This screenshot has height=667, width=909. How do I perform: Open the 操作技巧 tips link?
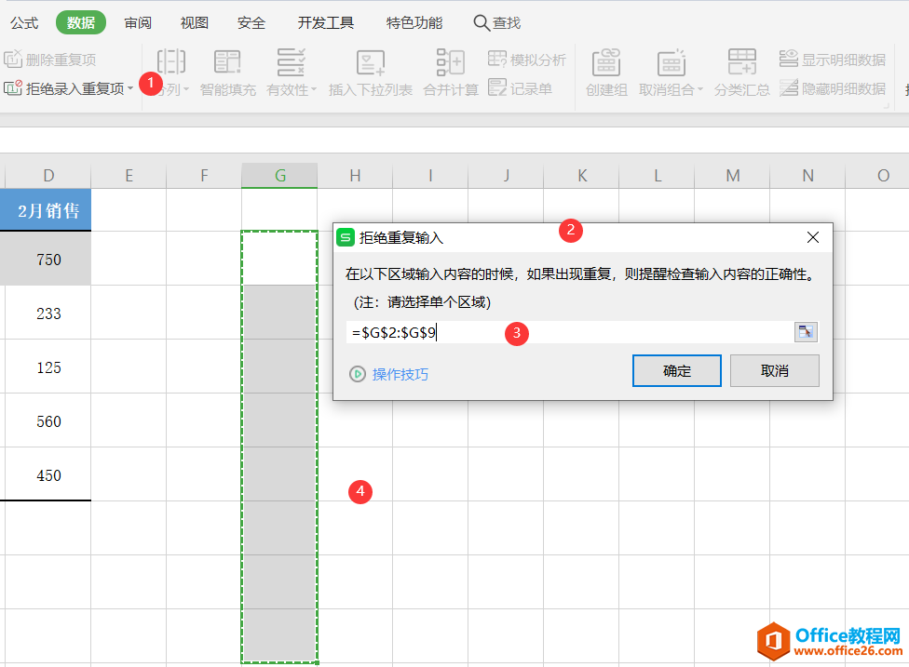(x=400, y=374)
